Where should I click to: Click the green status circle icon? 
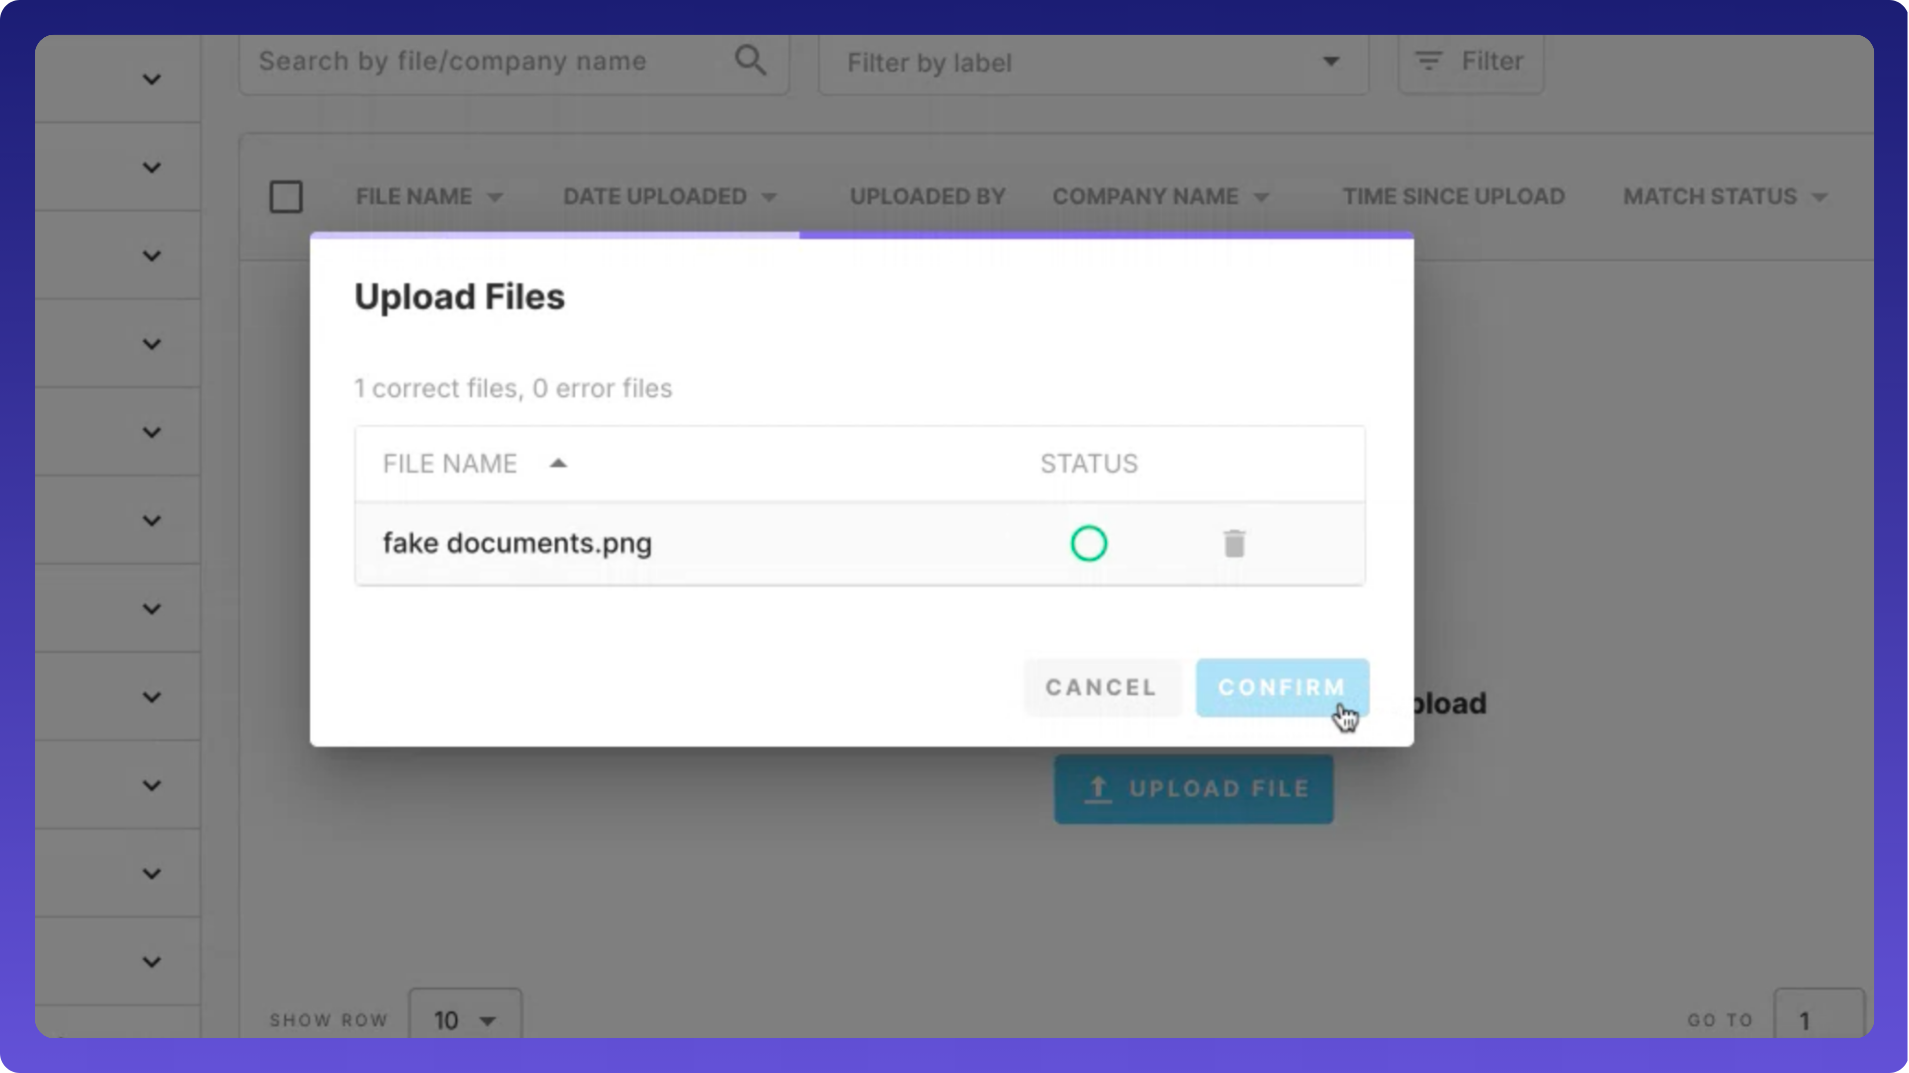[x=1089, y=543]
